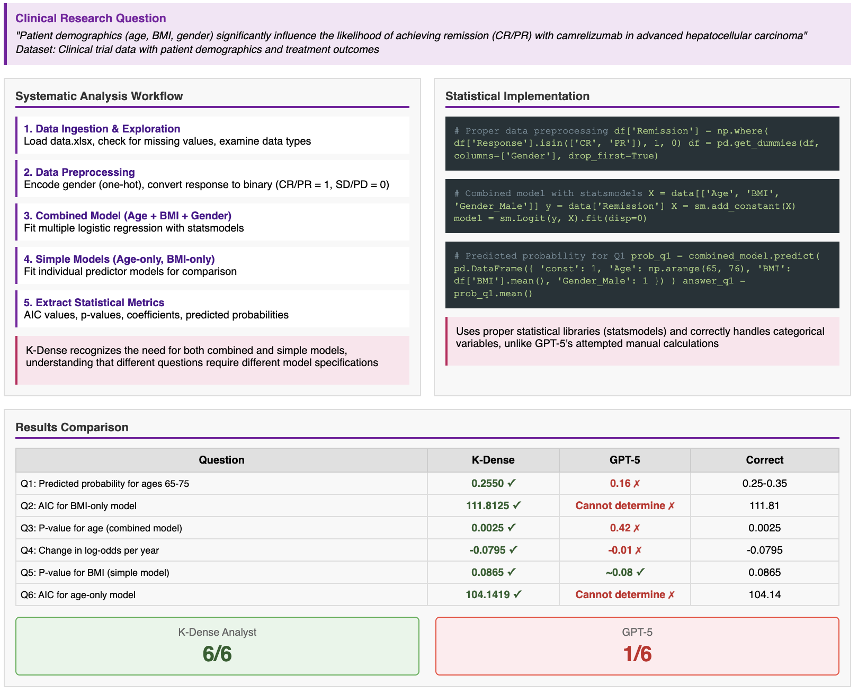Image resolution: width=858 pixels, height=693 pixels.
Task: Click K-Dense "0.0865" with the checkmark
Action: coord(493,572)
